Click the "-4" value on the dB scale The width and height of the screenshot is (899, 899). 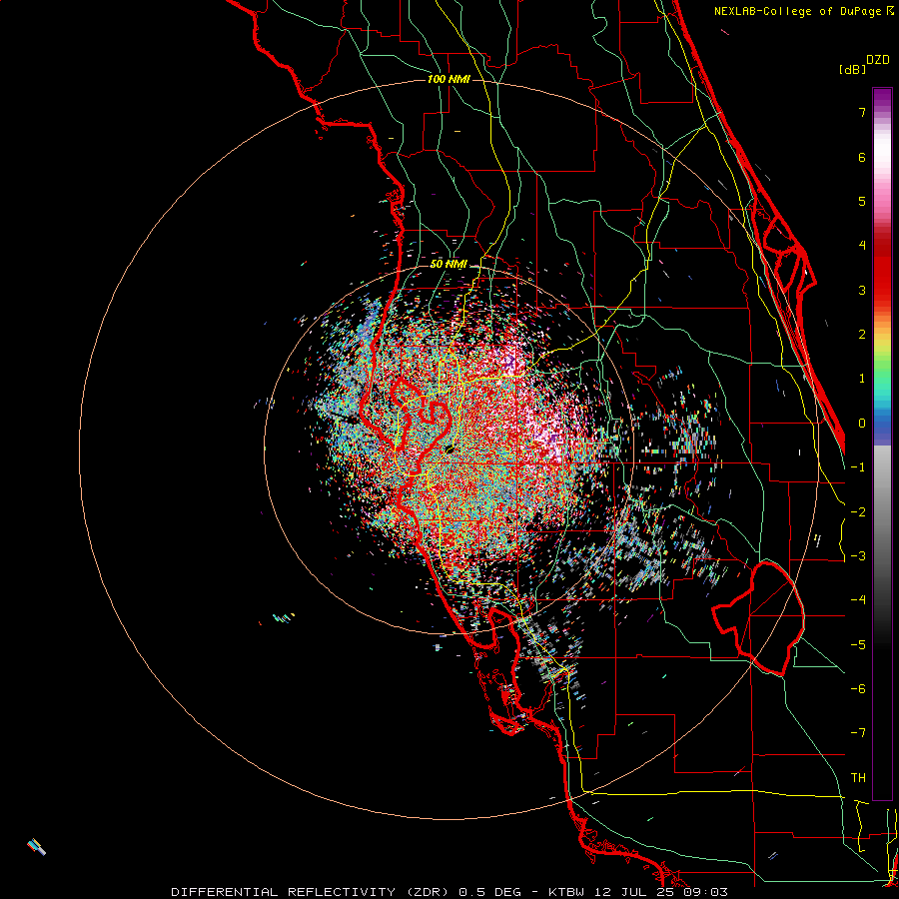tap(858, 600)
